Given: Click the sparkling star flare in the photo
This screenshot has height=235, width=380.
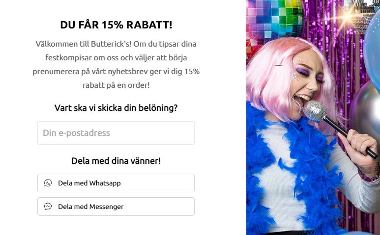Looking at the screenshot, I should pyautogui.click(x=348, y=17).
